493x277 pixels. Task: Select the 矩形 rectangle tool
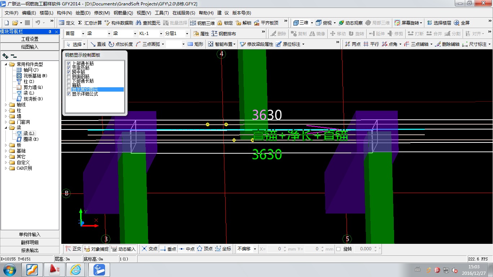(x=195, y=44)
